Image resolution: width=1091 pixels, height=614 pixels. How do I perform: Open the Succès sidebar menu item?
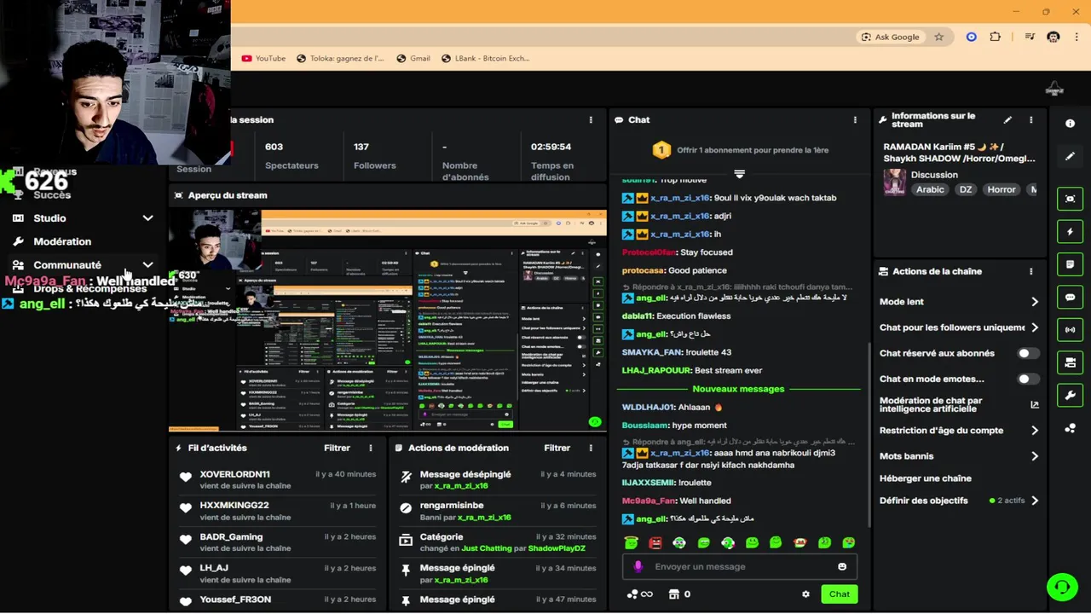(x=51, y=195)
